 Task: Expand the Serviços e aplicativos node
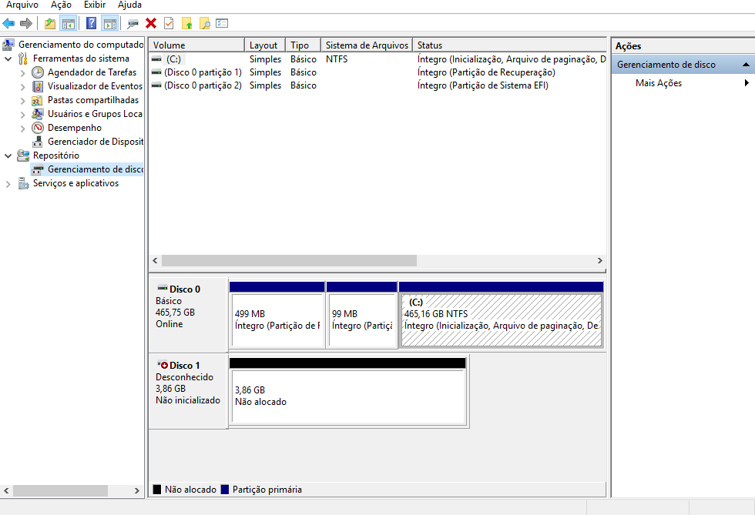(x=8, y=184)
